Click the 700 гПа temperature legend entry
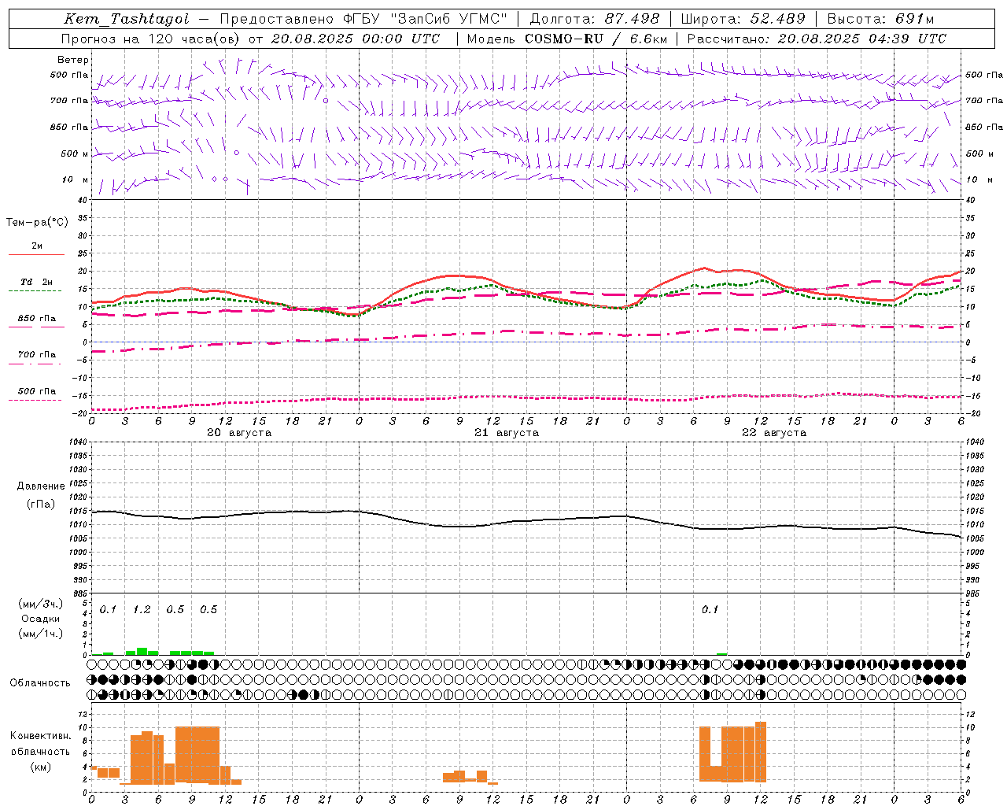Image resolution: width=1007 pixels, height=806 pixels. click(x=36, y=355)
